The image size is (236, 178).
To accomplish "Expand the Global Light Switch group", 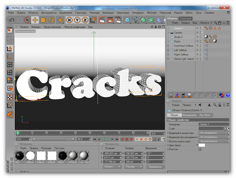I will pos(168,59).
